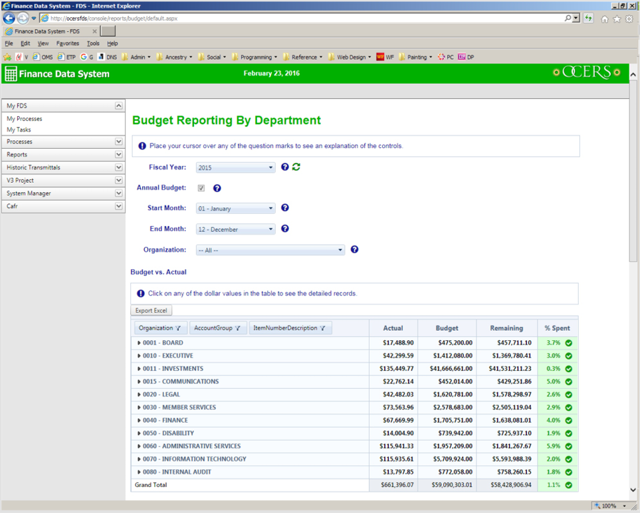Click the browser Back arrow button
Screen dimensions: 640x513
[x=9, y=19]
